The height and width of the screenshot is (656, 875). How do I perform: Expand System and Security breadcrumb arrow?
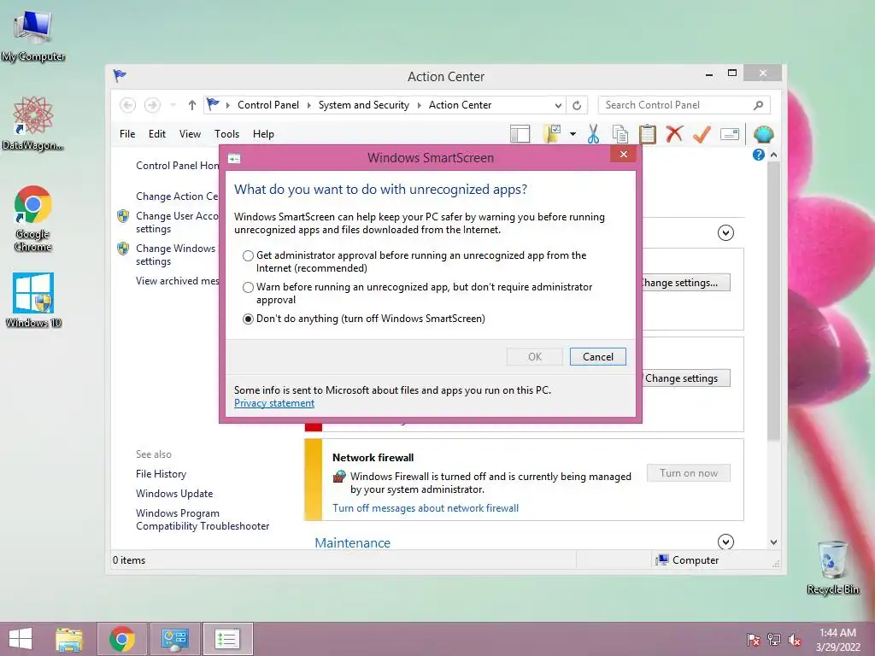[x=419, y=105]
